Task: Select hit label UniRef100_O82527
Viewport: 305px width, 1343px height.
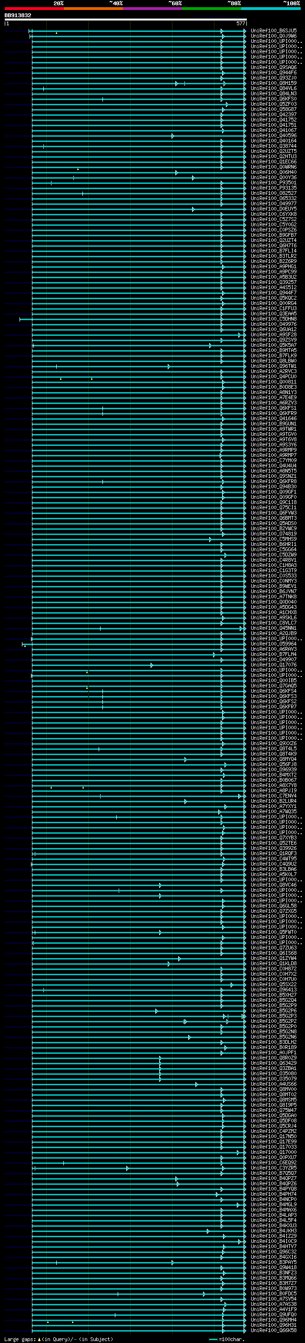Action: (274, 193)
